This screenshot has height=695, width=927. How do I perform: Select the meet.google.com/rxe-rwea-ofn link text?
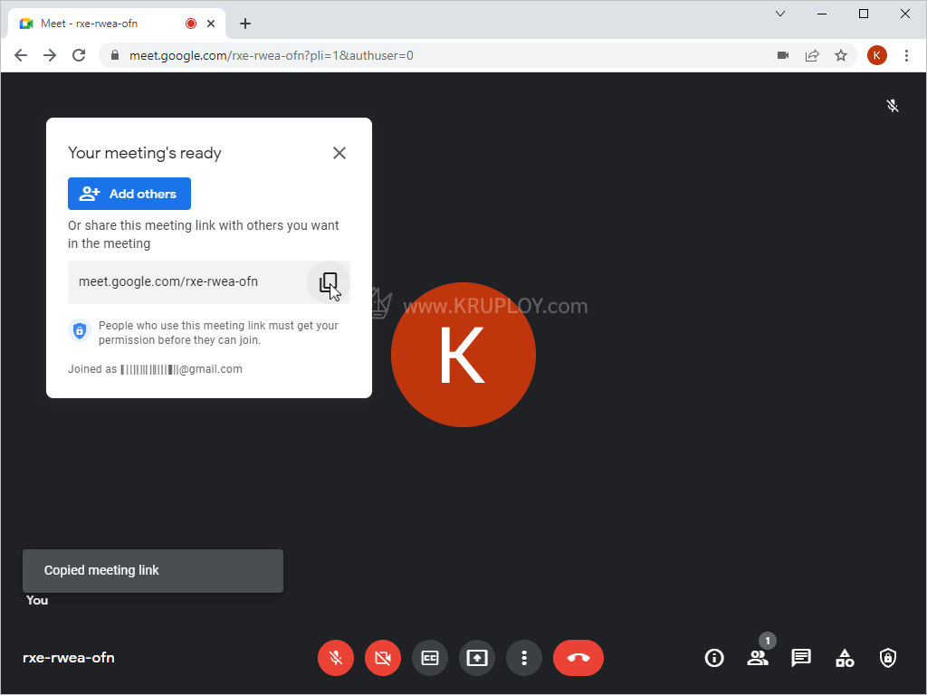[x=168, y=282]
